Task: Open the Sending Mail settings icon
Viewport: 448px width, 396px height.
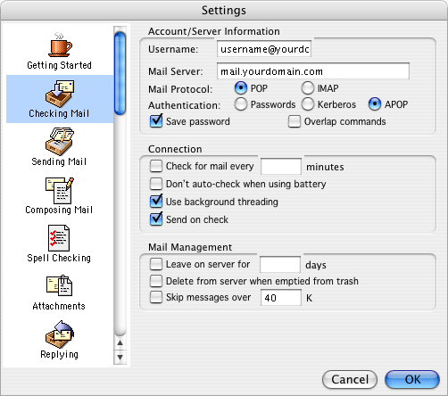Action: click(x=60, y=142)
